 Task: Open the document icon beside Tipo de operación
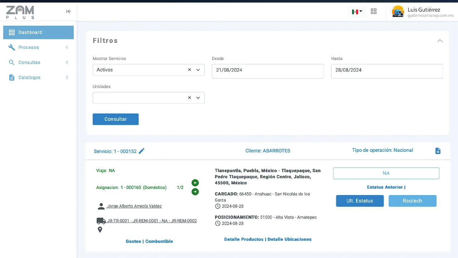pyautogui.click(x=438, y=151)
